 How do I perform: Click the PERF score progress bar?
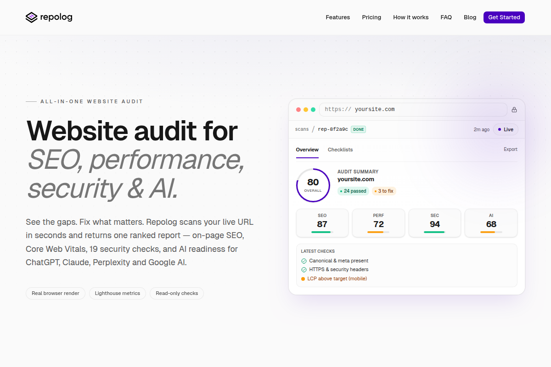tap(378, 232)
